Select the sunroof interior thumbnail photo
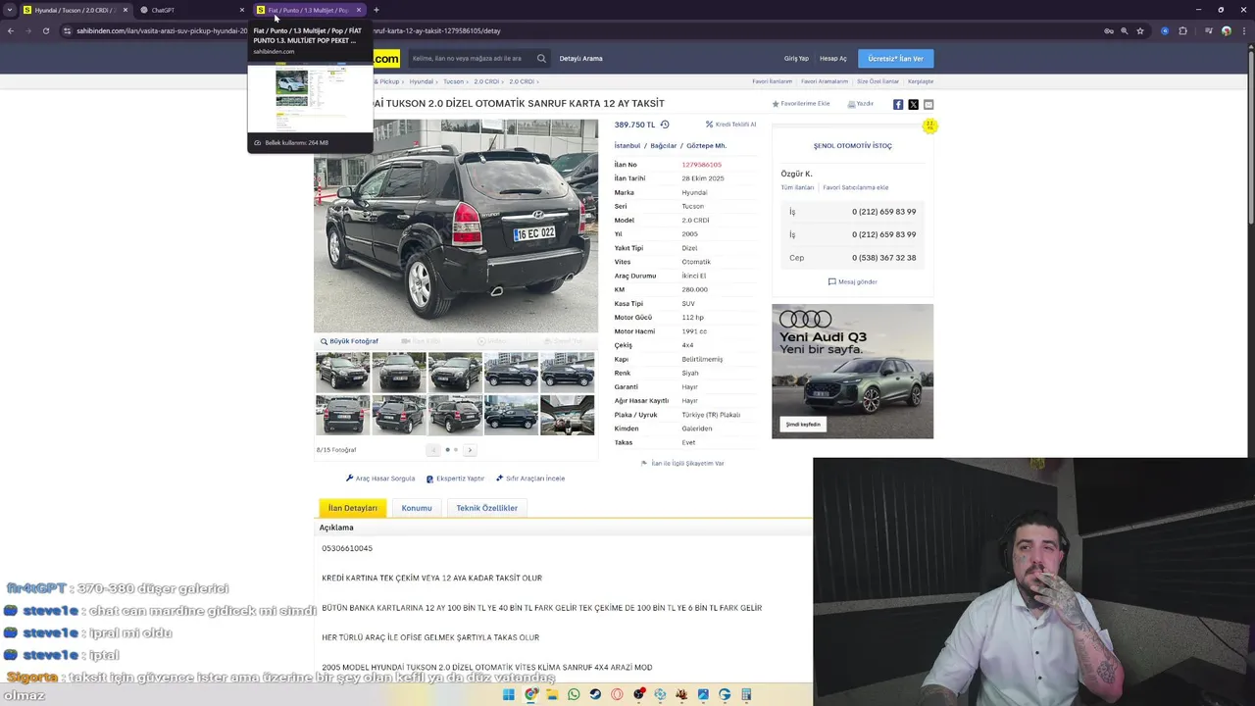1255x706 pixels. pos(567,415)
